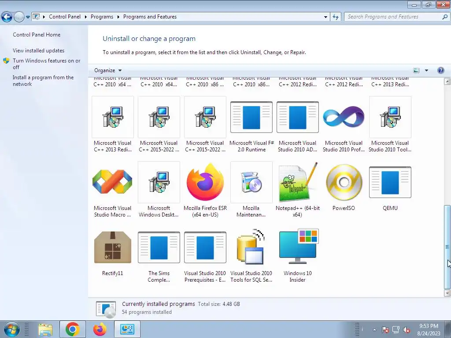Show hidden tray icons arrow

tap(374, 330)
